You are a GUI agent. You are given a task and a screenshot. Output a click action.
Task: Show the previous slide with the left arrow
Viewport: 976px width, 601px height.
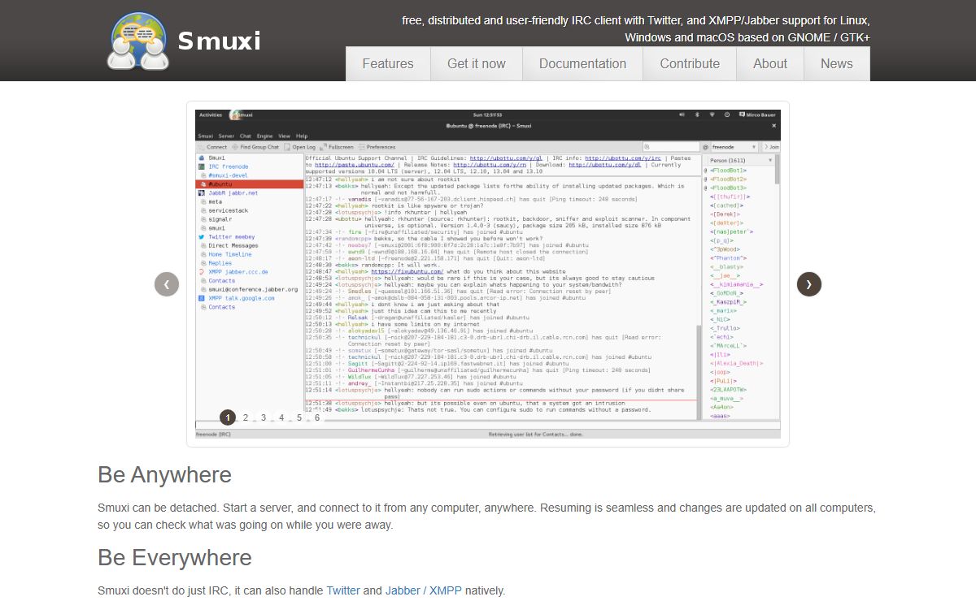[x=167, y=283]
